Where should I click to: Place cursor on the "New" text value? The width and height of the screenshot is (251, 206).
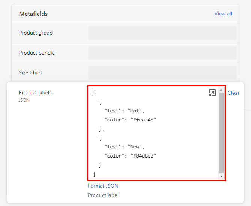136,147
